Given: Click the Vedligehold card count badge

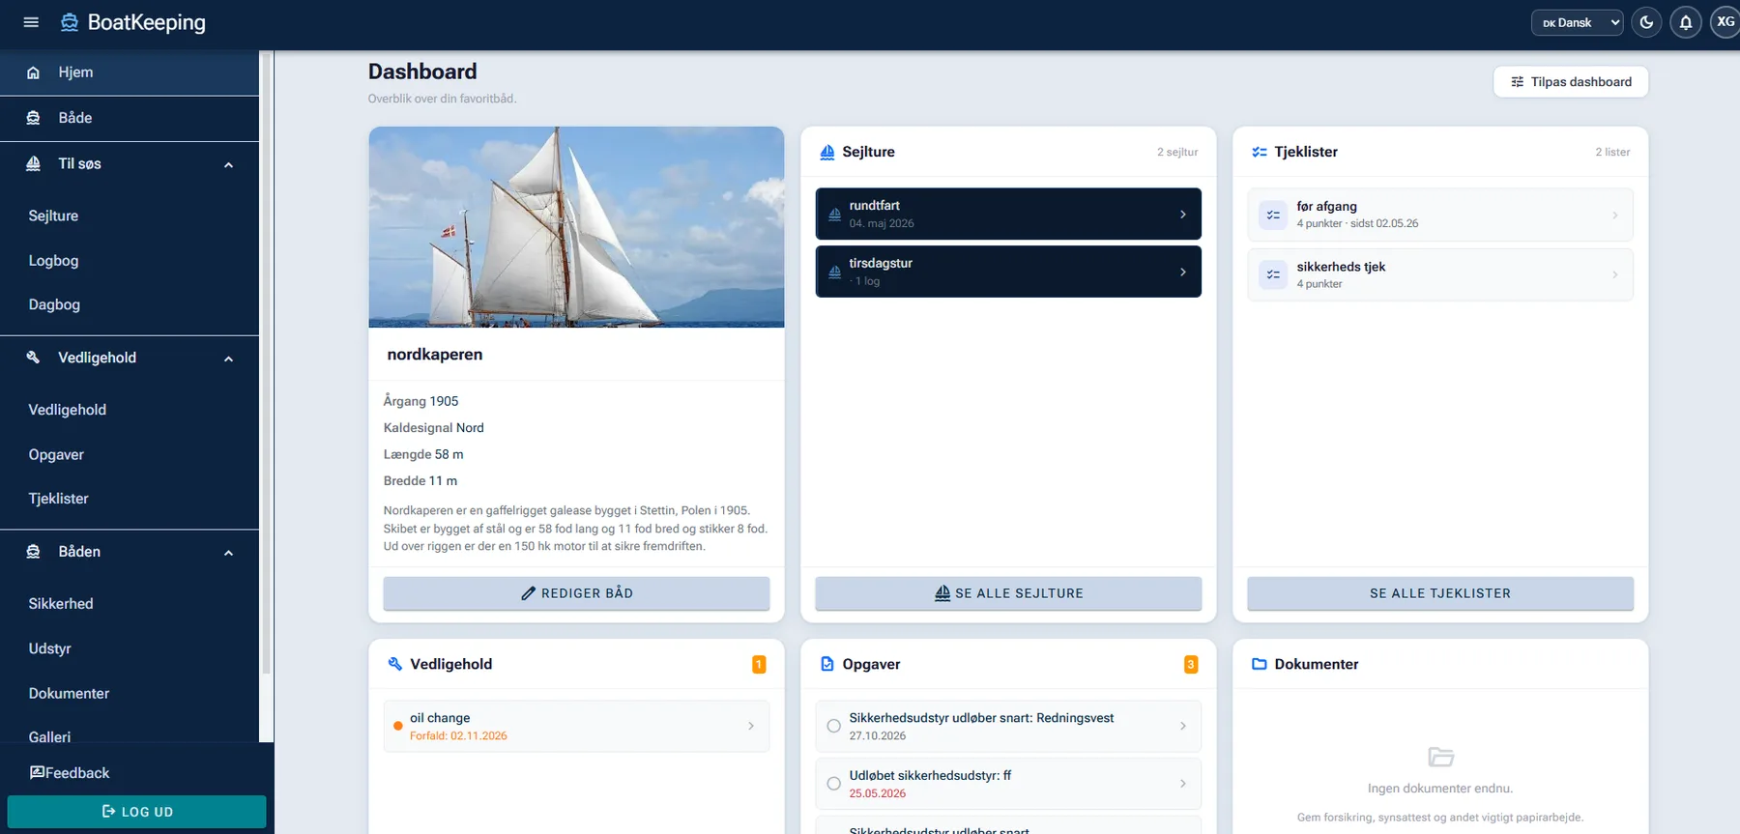Looking at the screenshot, I should click(759, 664).
